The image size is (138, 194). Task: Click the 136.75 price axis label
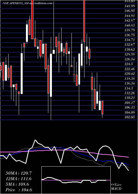point(130,35)
